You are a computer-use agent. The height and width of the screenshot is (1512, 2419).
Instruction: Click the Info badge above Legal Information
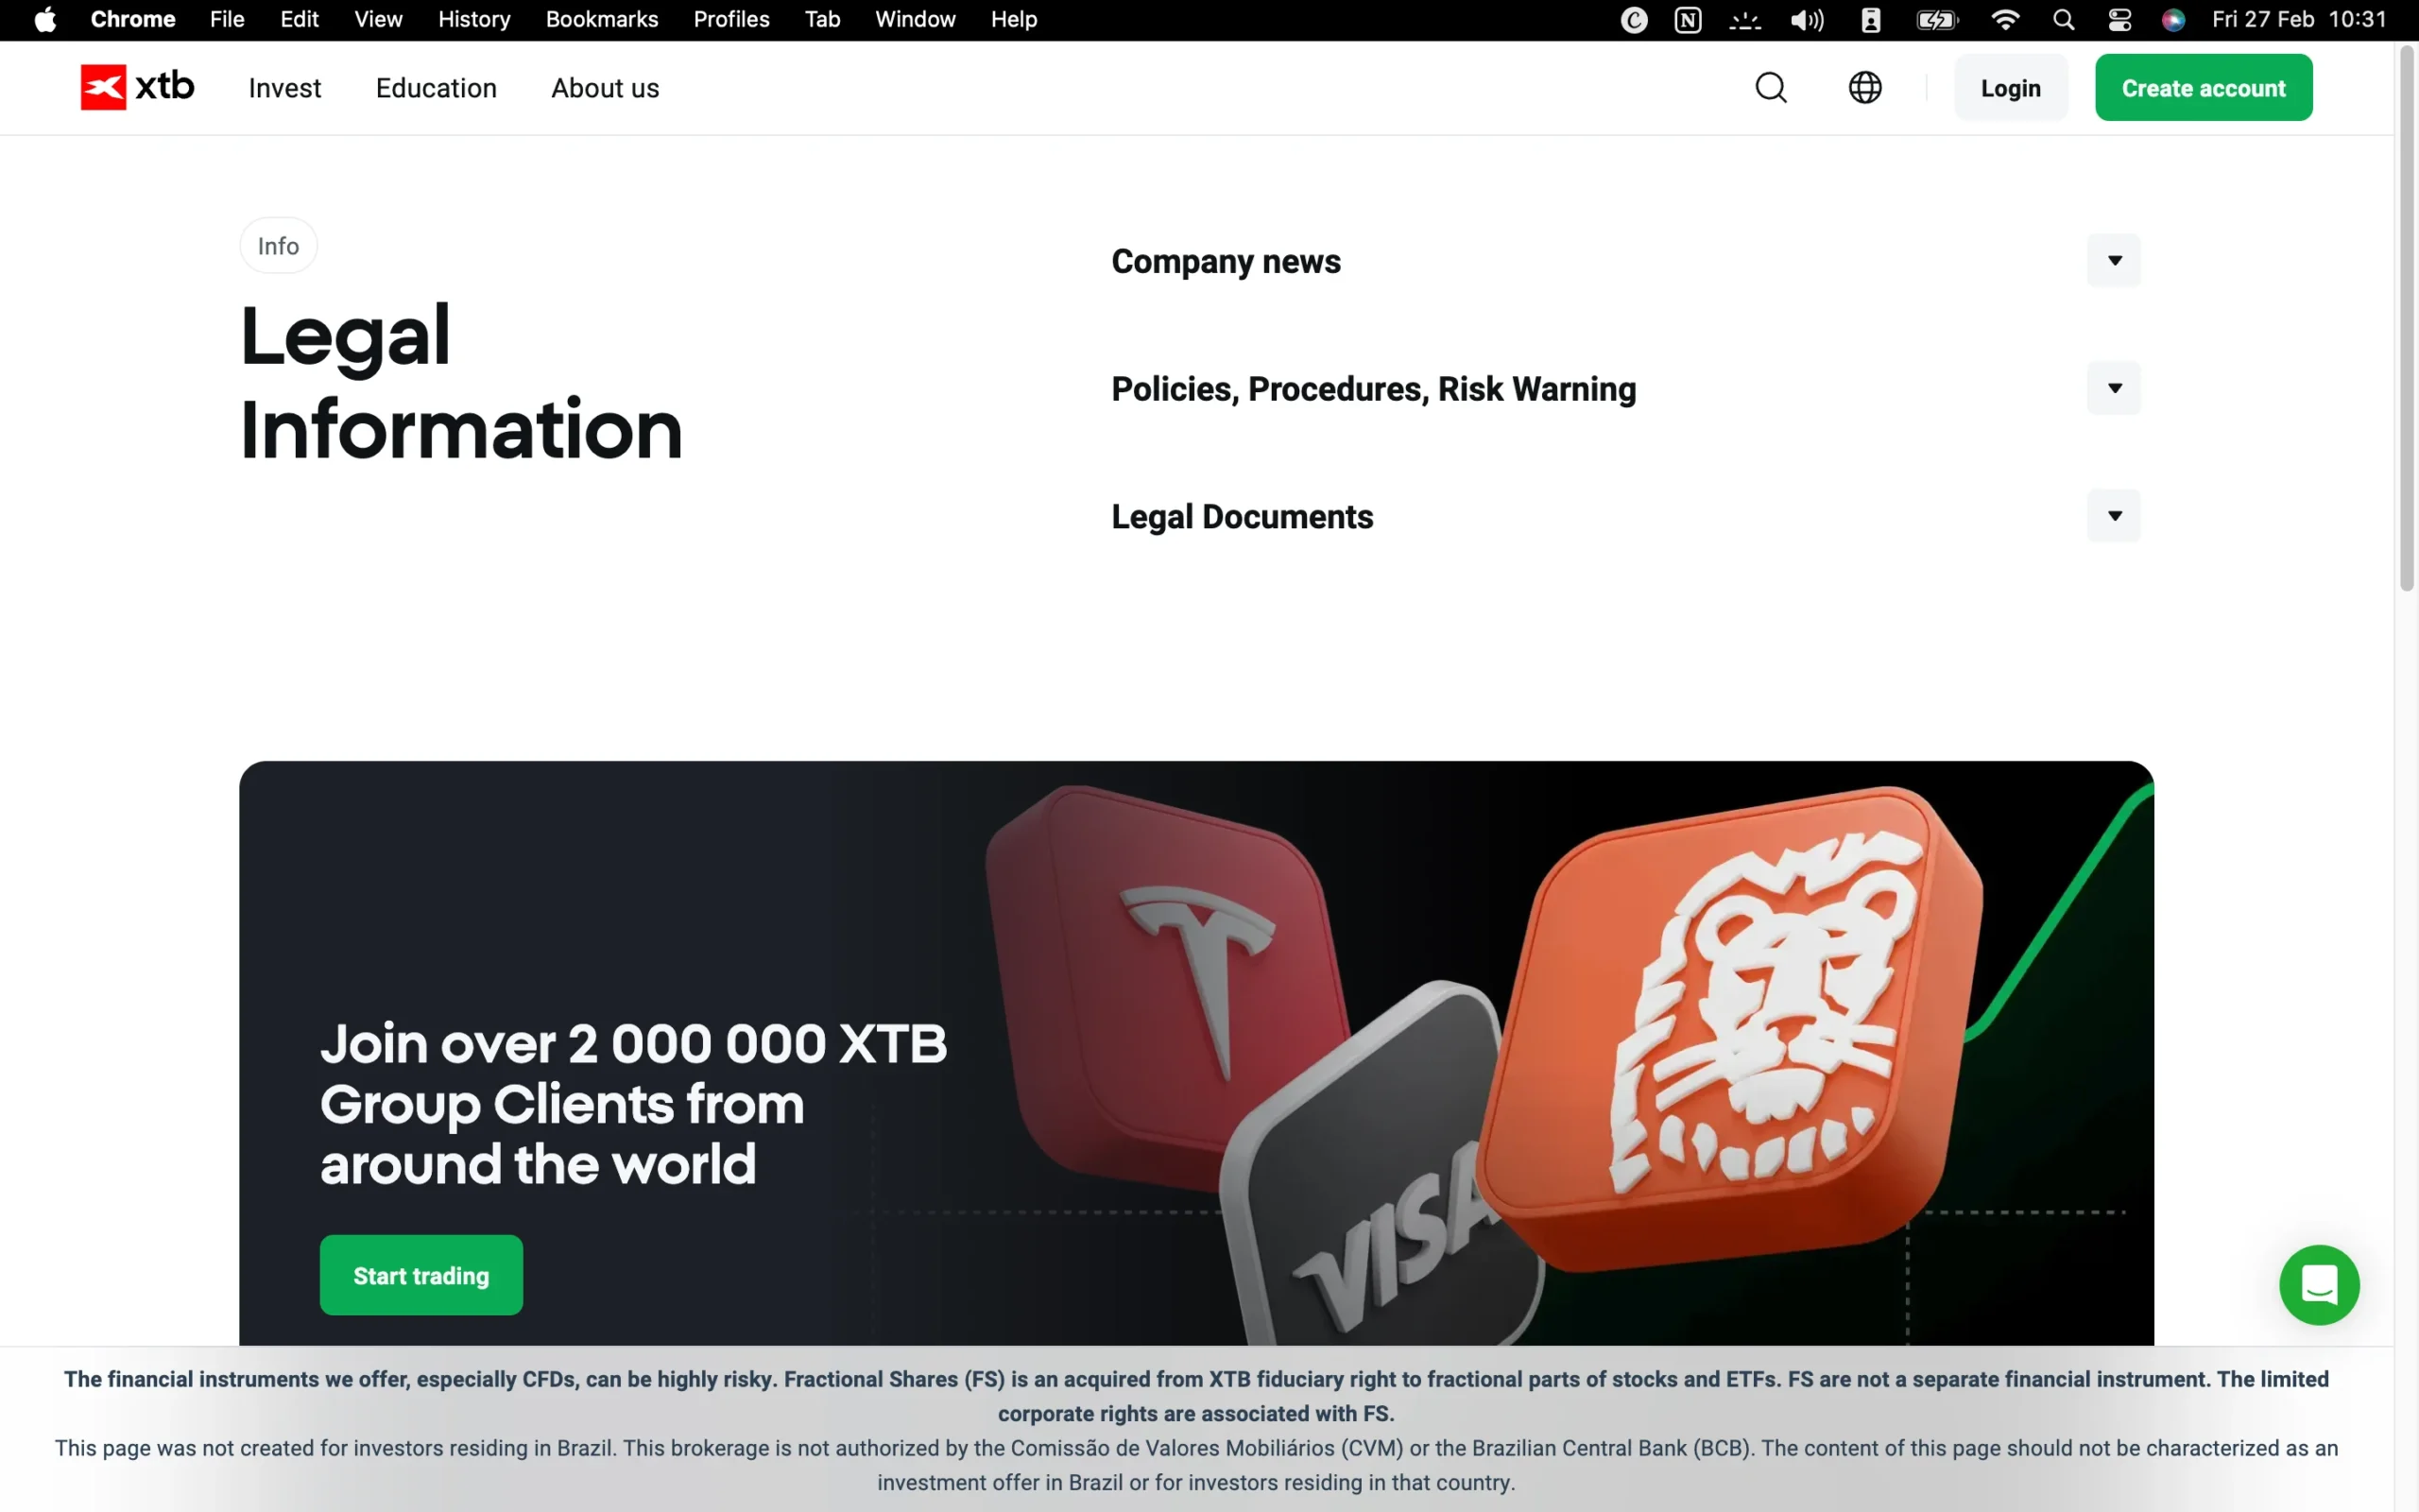coord(277,245)
